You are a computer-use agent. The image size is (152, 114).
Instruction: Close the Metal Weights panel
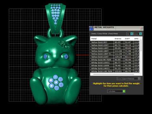point(141,28)
